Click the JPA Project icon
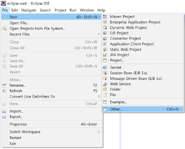 coord(105,55)
